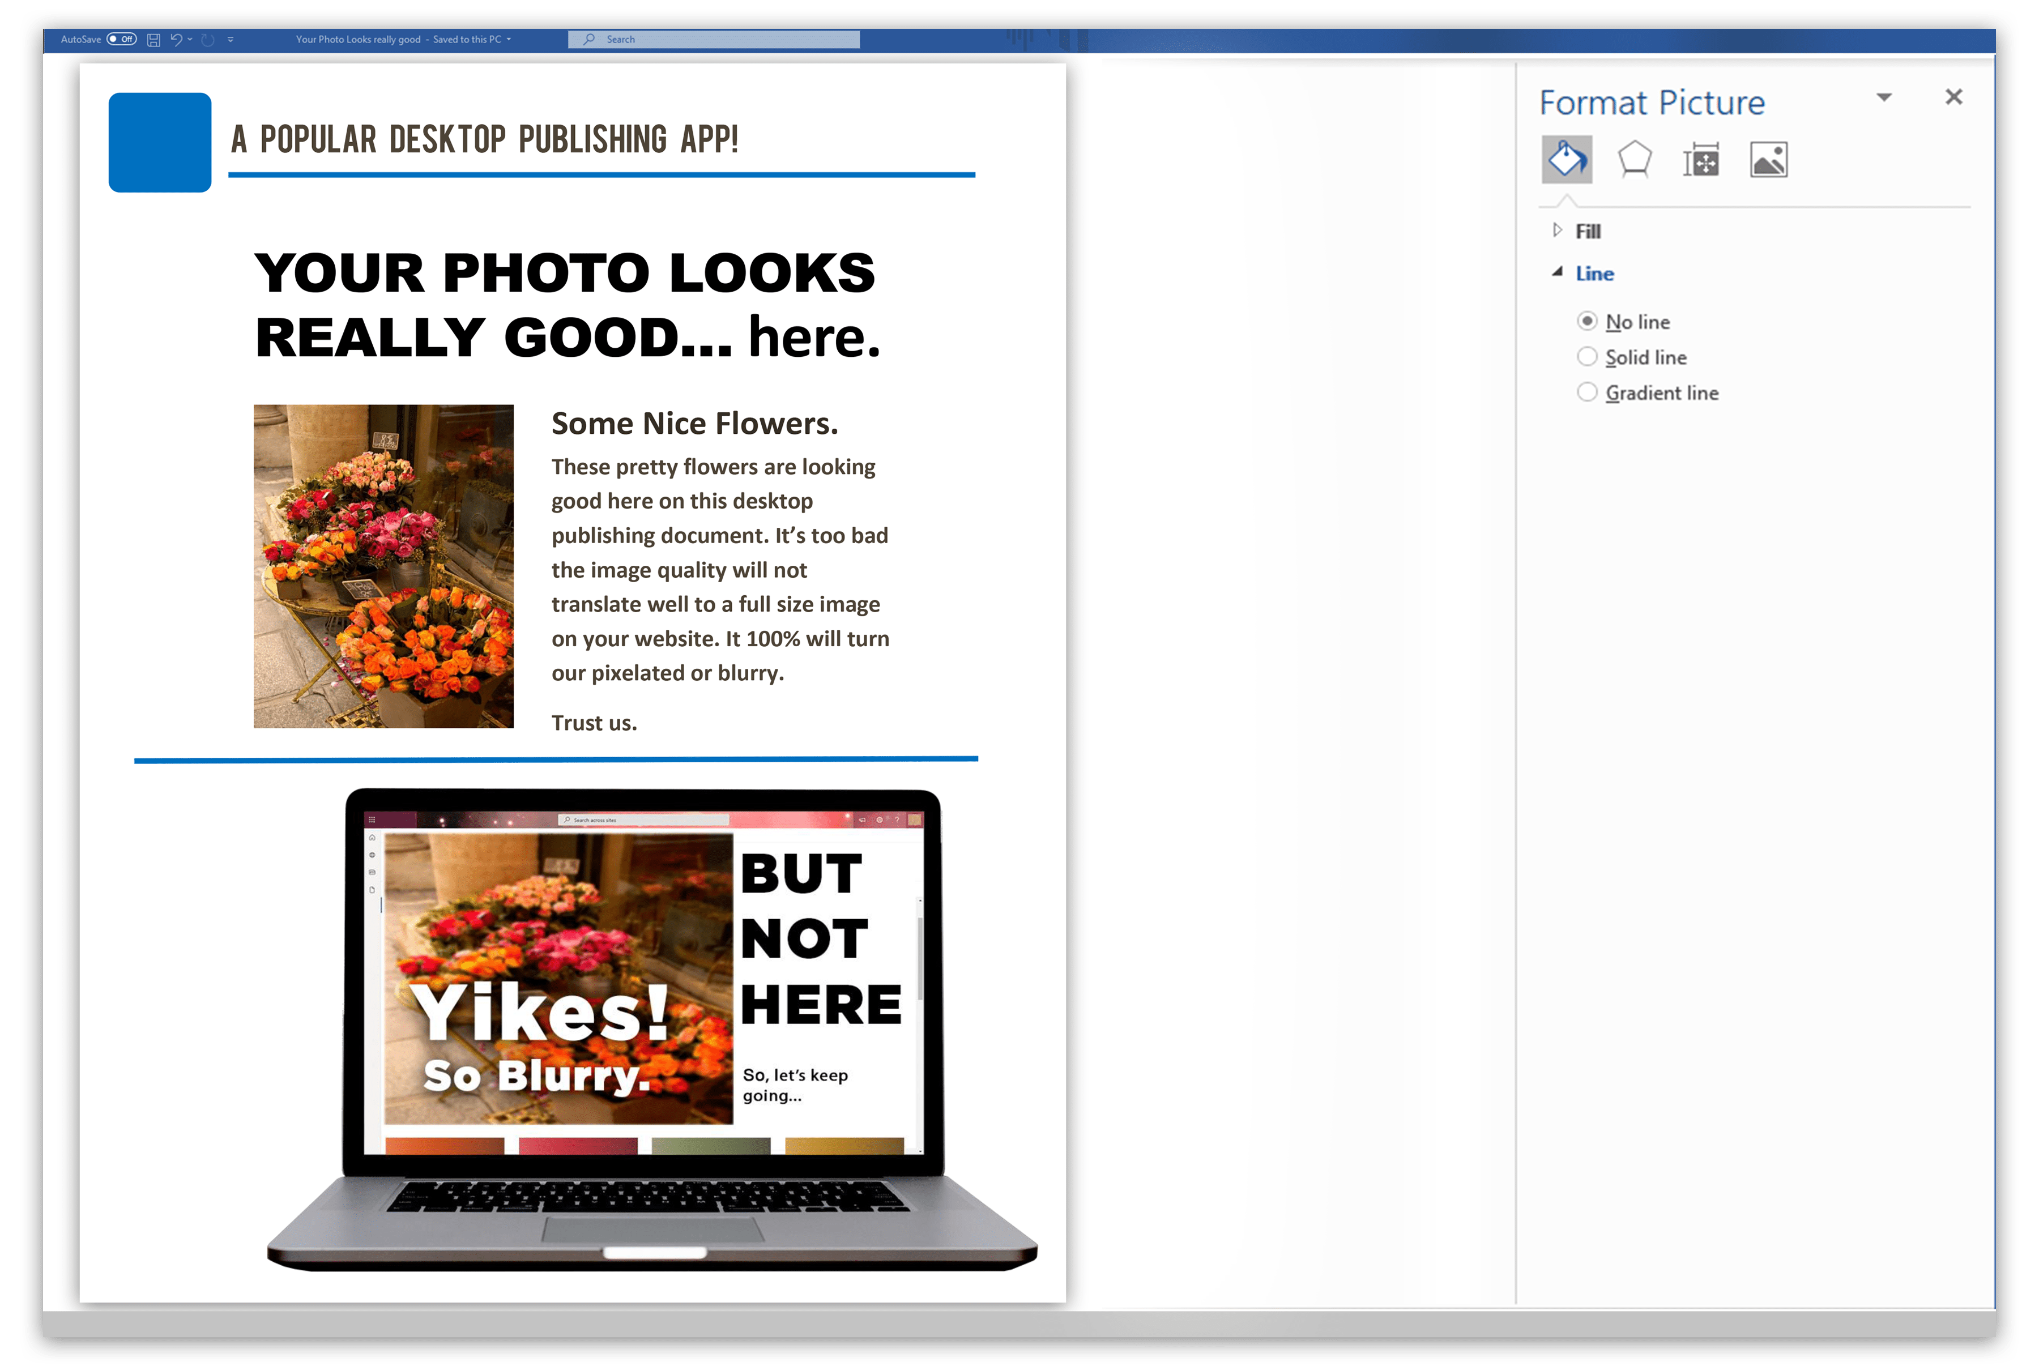Open the Picture tab icon

click(x=1768, y=160)
